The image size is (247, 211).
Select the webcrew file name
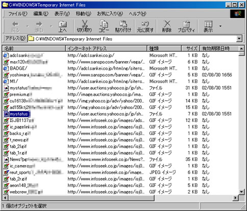(26, 192)
